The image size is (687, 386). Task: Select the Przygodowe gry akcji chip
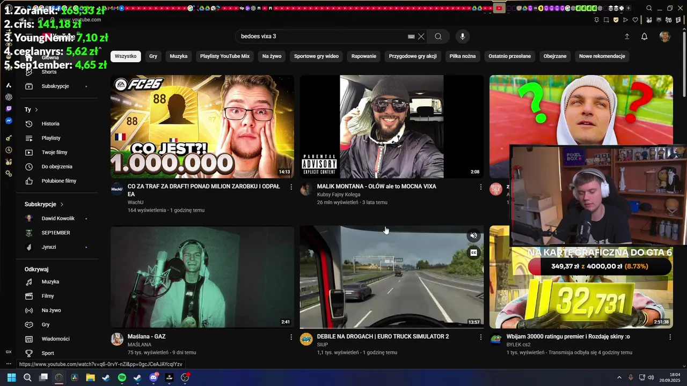coord(413,56)
